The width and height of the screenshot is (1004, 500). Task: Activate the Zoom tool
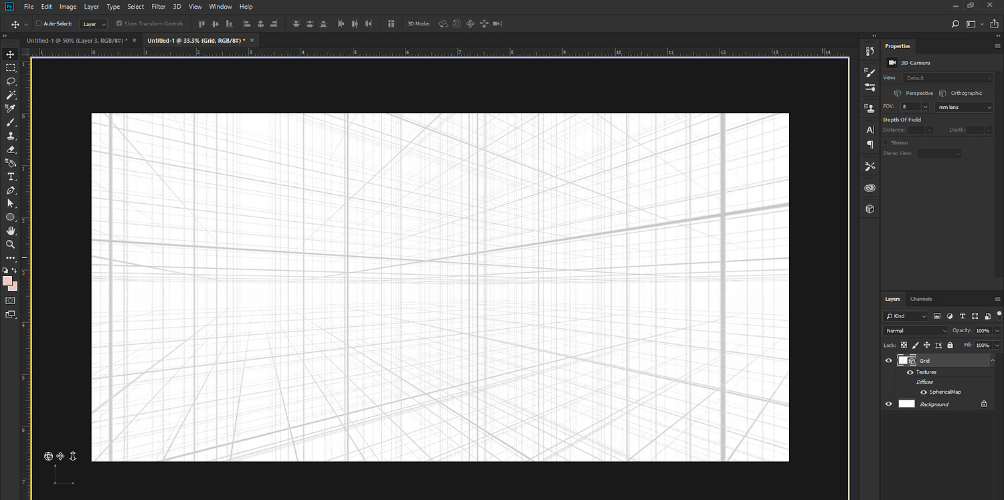9,244
